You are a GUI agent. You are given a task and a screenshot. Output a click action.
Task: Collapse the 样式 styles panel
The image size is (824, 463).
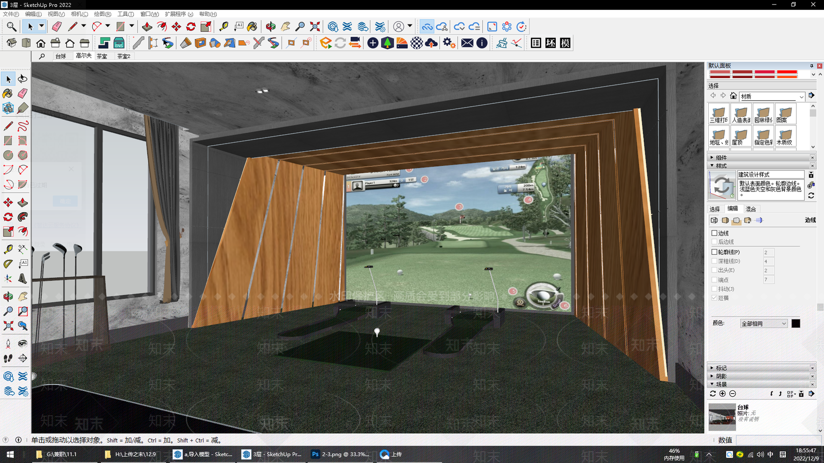click(762, 166)
